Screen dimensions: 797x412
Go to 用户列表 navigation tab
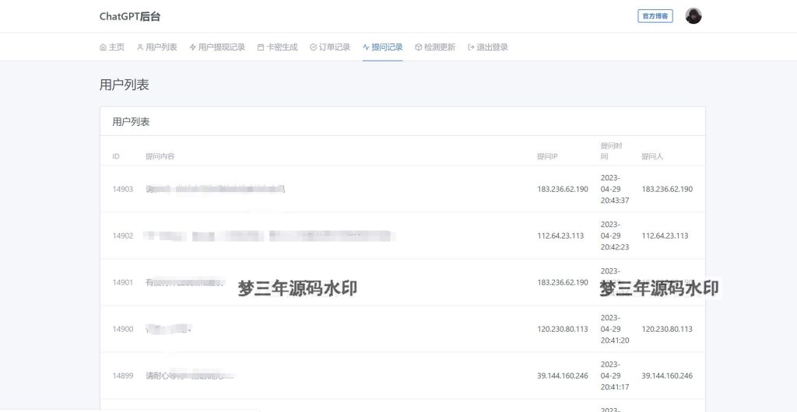coord(157,47)
